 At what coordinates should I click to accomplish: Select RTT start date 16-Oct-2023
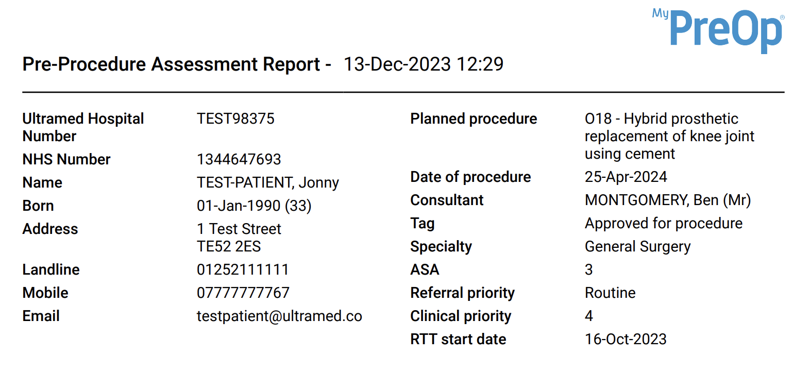tap(626, 339)
